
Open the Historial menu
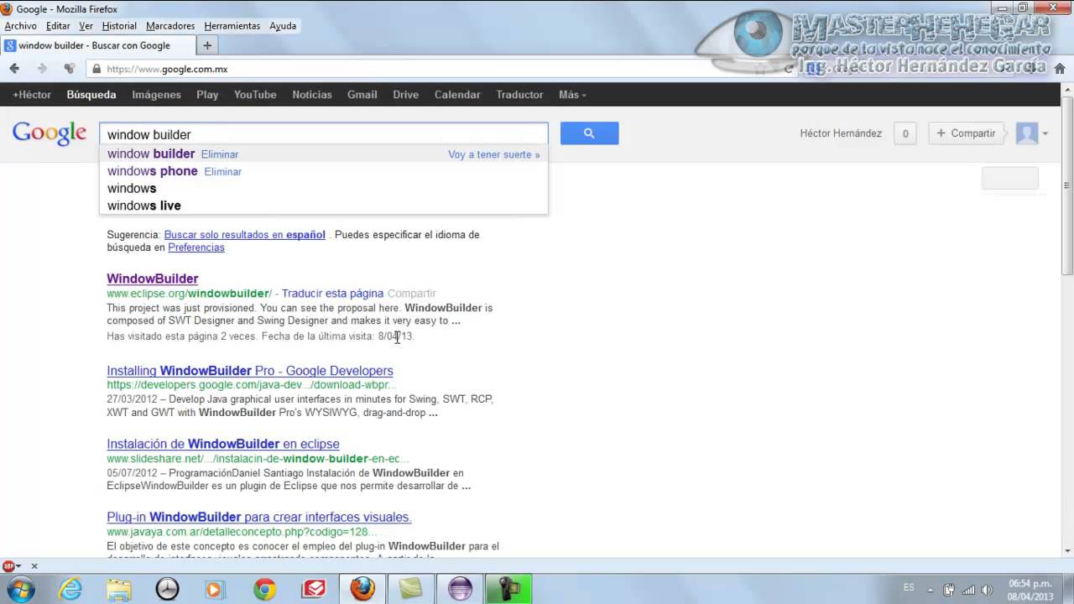tap(119, 26)
